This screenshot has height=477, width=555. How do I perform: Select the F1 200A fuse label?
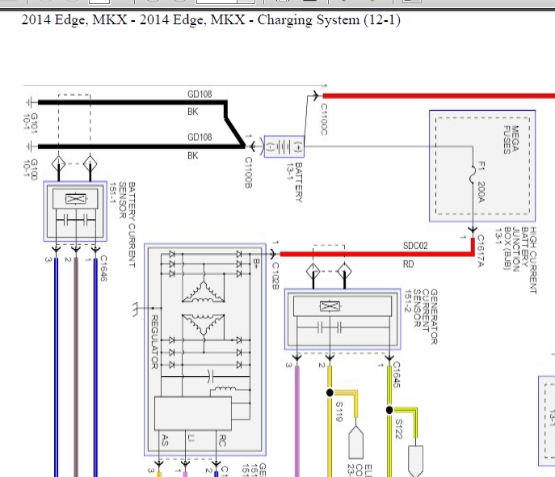click(481, 182)
